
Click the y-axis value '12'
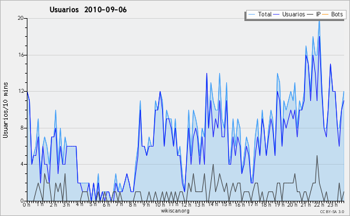point(20,91)
